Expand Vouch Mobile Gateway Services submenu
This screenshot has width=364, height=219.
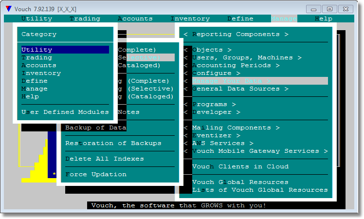point(255,151)
